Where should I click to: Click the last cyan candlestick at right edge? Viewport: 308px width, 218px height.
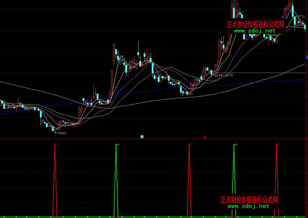tap(305, 26)
